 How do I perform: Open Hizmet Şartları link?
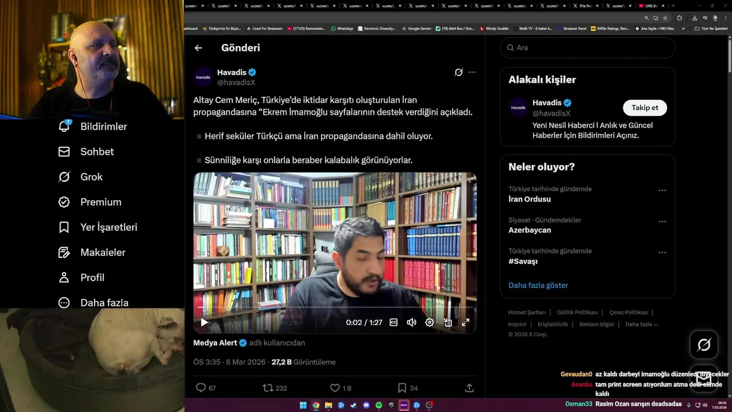[x=527, y=312]
